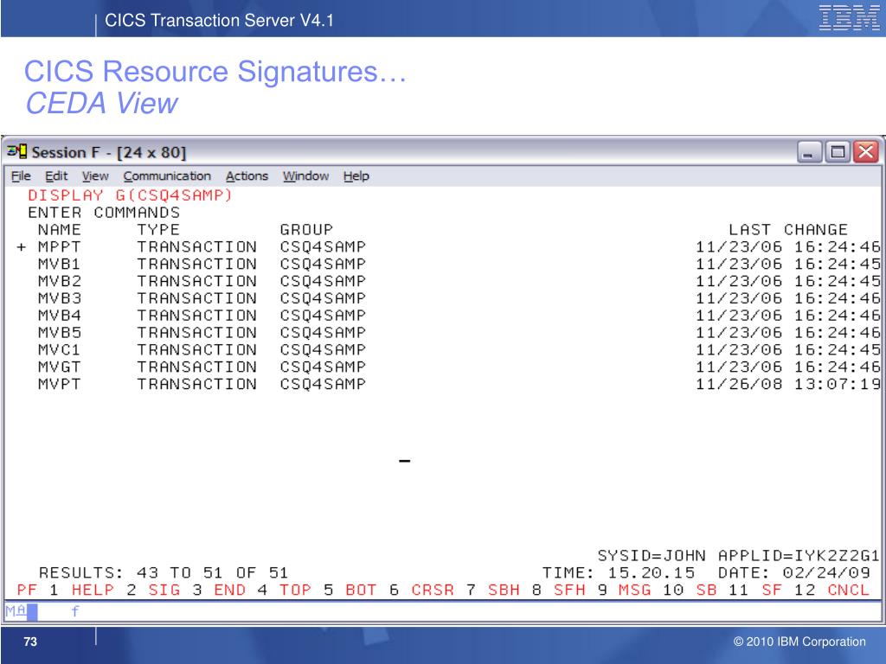The image size is (886, 664).
Task: Click the 10 SB PF key label
Action: (690, 590)
